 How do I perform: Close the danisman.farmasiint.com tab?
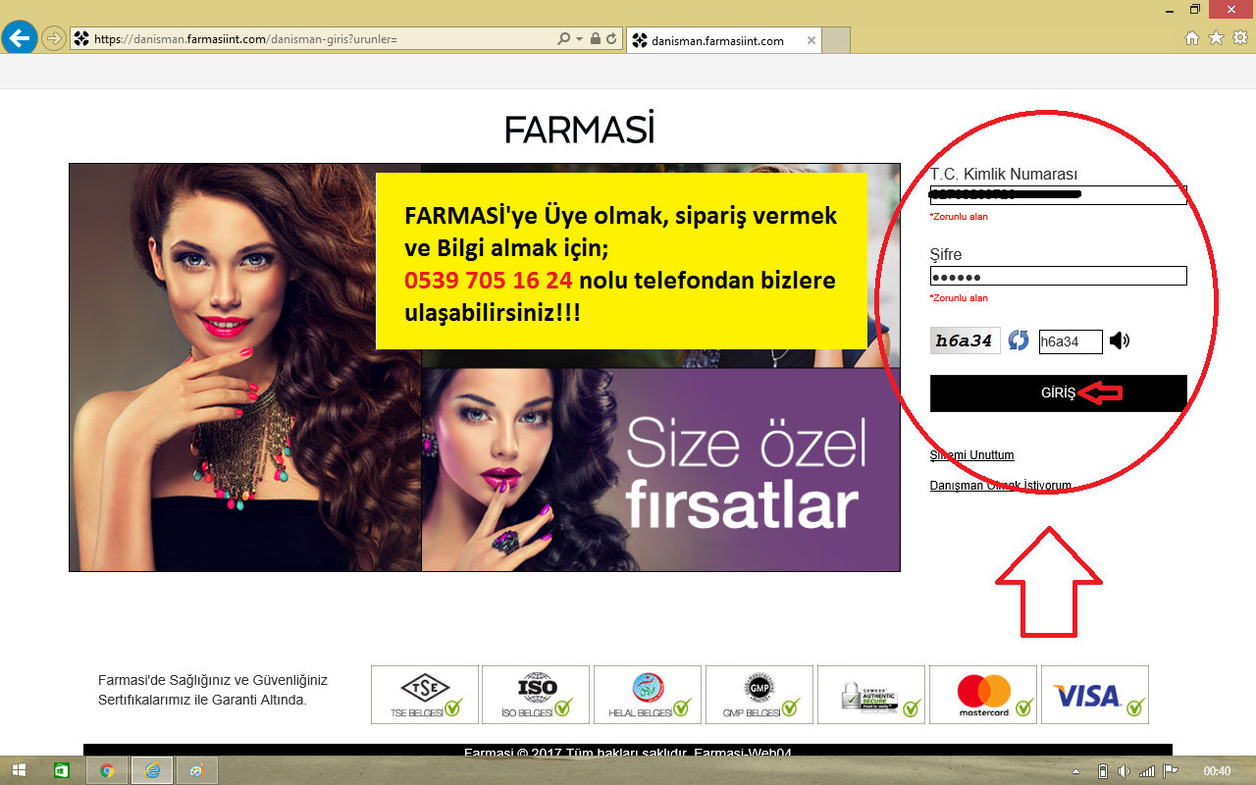pyautogui.click(x=811, y=40)
